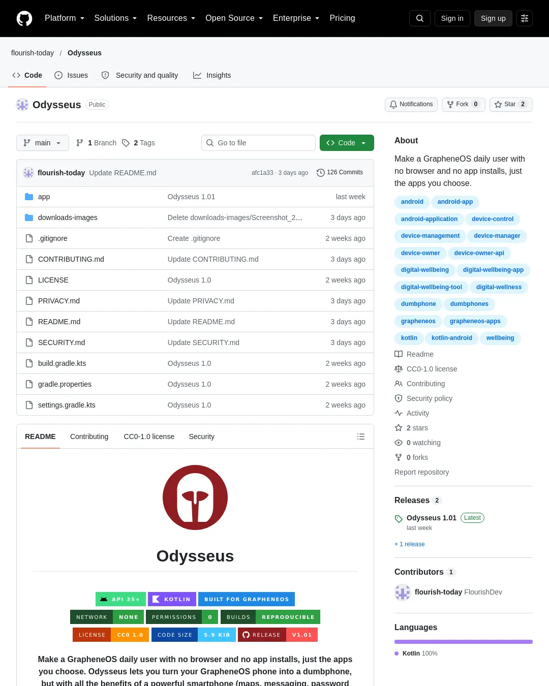Open the downloads-images folder
549x686 pixels.
[68, 217]
